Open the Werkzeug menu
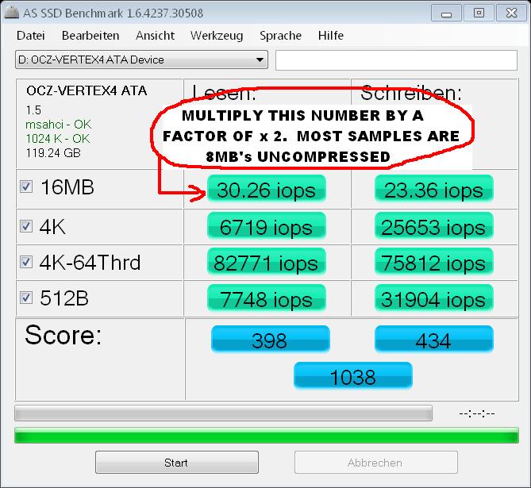Image resolution: width=531 pixels, height=488 pixels. pos(217,36)
